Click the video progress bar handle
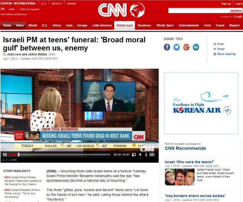The width and height of the screenshot is (243, 202). (19, 155)
